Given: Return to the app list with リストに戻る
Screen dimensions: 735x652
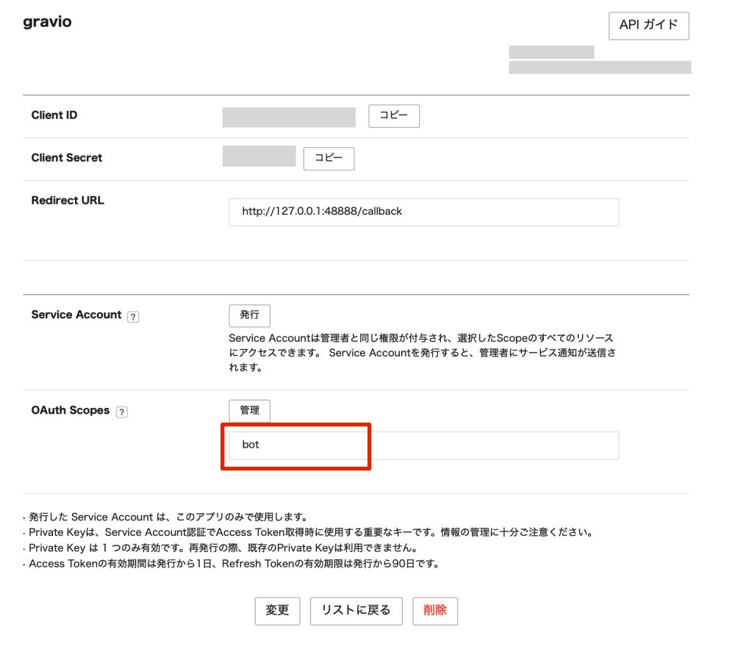Looking at the screenshot, I should coord(356,611).
